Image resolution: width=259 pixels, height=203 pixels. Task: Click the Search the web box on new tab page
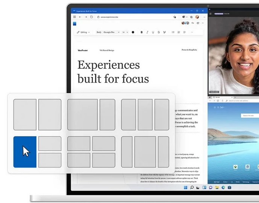pos(250,116)
